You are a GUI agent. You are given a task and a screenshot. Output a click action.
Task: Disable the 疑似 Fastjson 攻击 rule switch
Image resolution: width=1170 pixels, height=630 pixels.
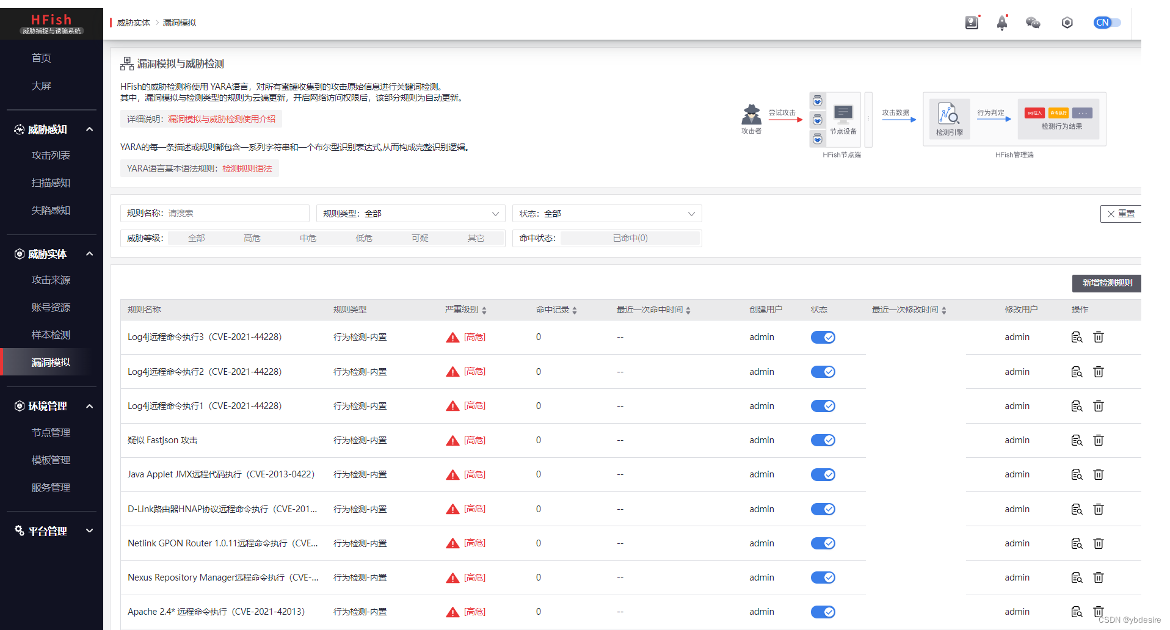(823, 440)
